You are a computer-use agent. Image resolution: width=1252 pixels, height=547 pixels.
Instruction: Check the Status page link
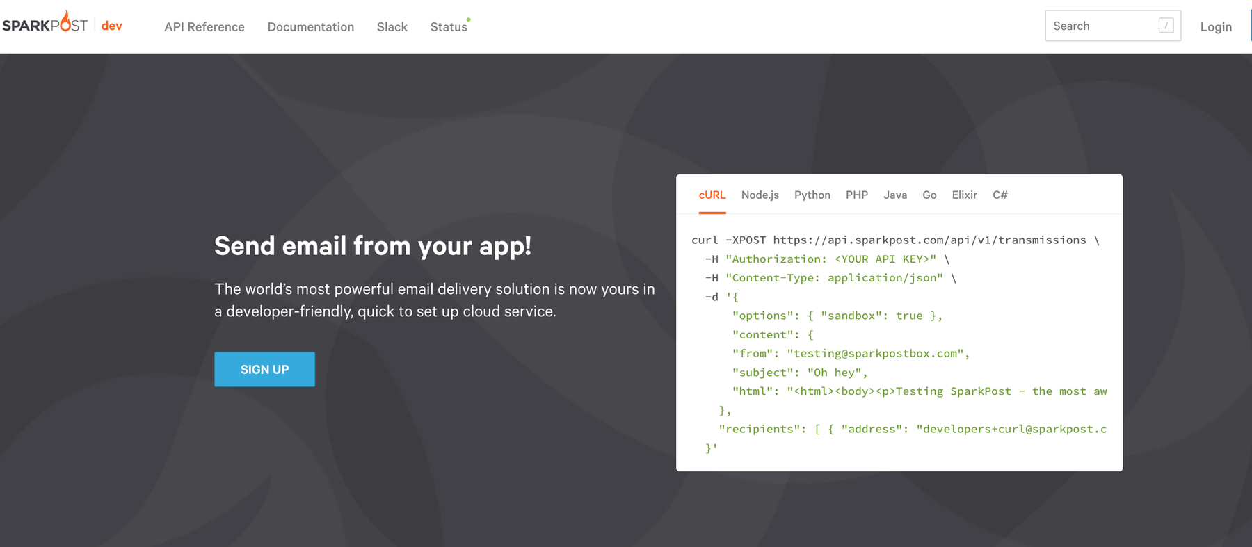(449, 27)
